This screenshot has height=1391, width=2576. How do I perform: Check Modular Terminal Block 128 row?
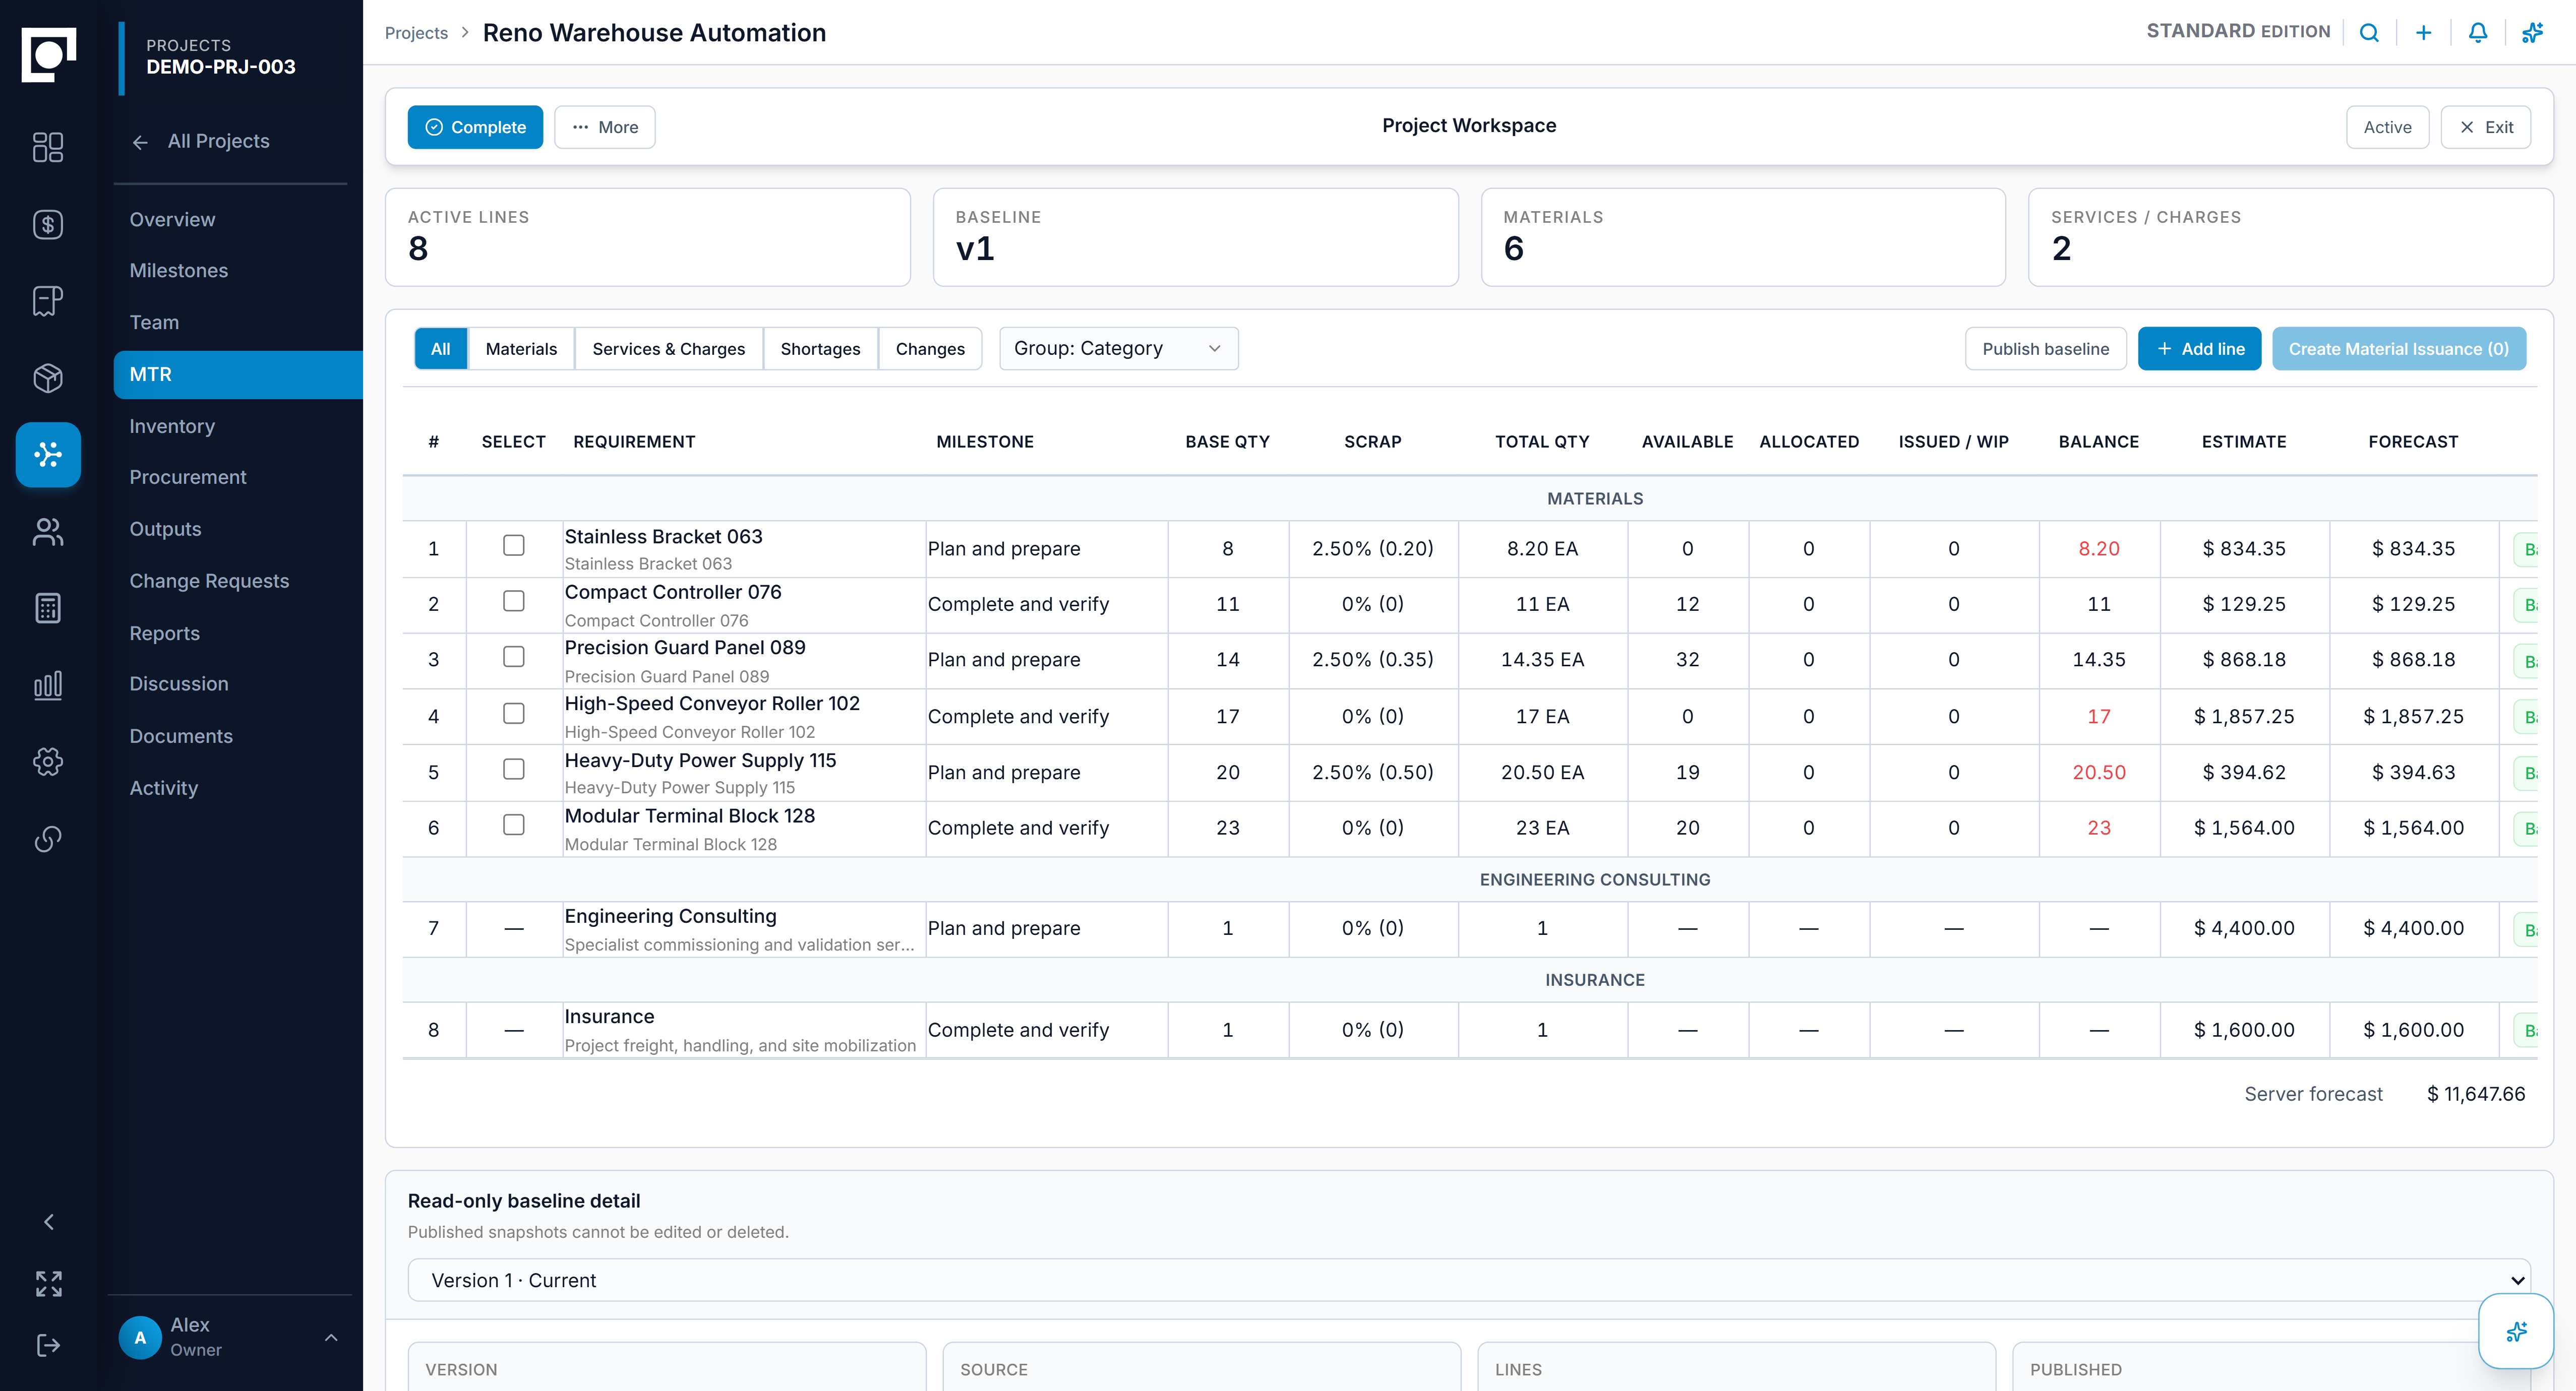click(514, 825)
